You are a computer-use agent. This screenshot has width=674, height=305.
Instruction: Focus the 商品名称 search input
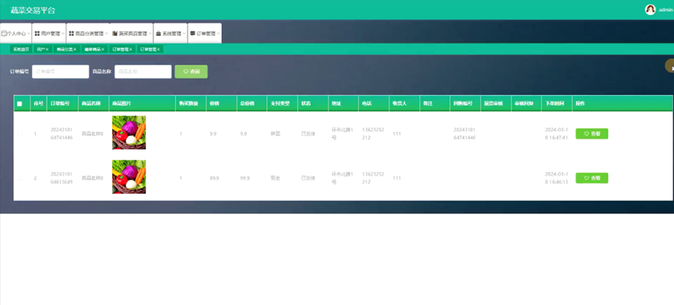click(x=143, y=72)
